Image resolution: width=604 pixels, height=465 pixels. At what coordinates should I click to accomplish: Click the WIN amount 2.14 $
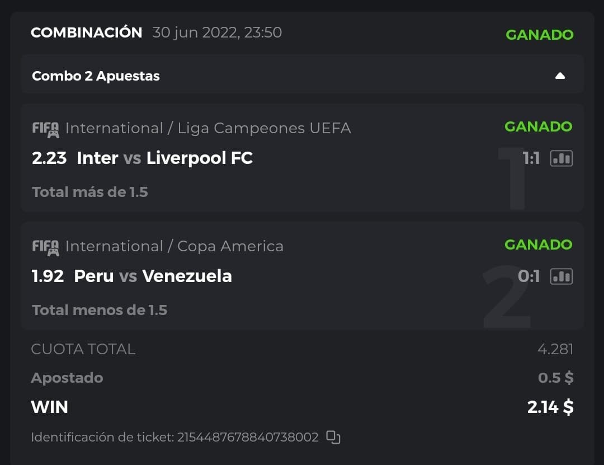[x=550, y=407]
